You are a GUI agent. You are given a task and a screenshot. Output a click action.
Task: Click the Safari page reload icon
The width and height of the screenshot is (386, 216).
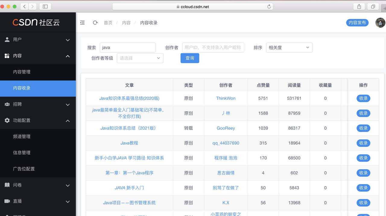(x=269, y=7)
